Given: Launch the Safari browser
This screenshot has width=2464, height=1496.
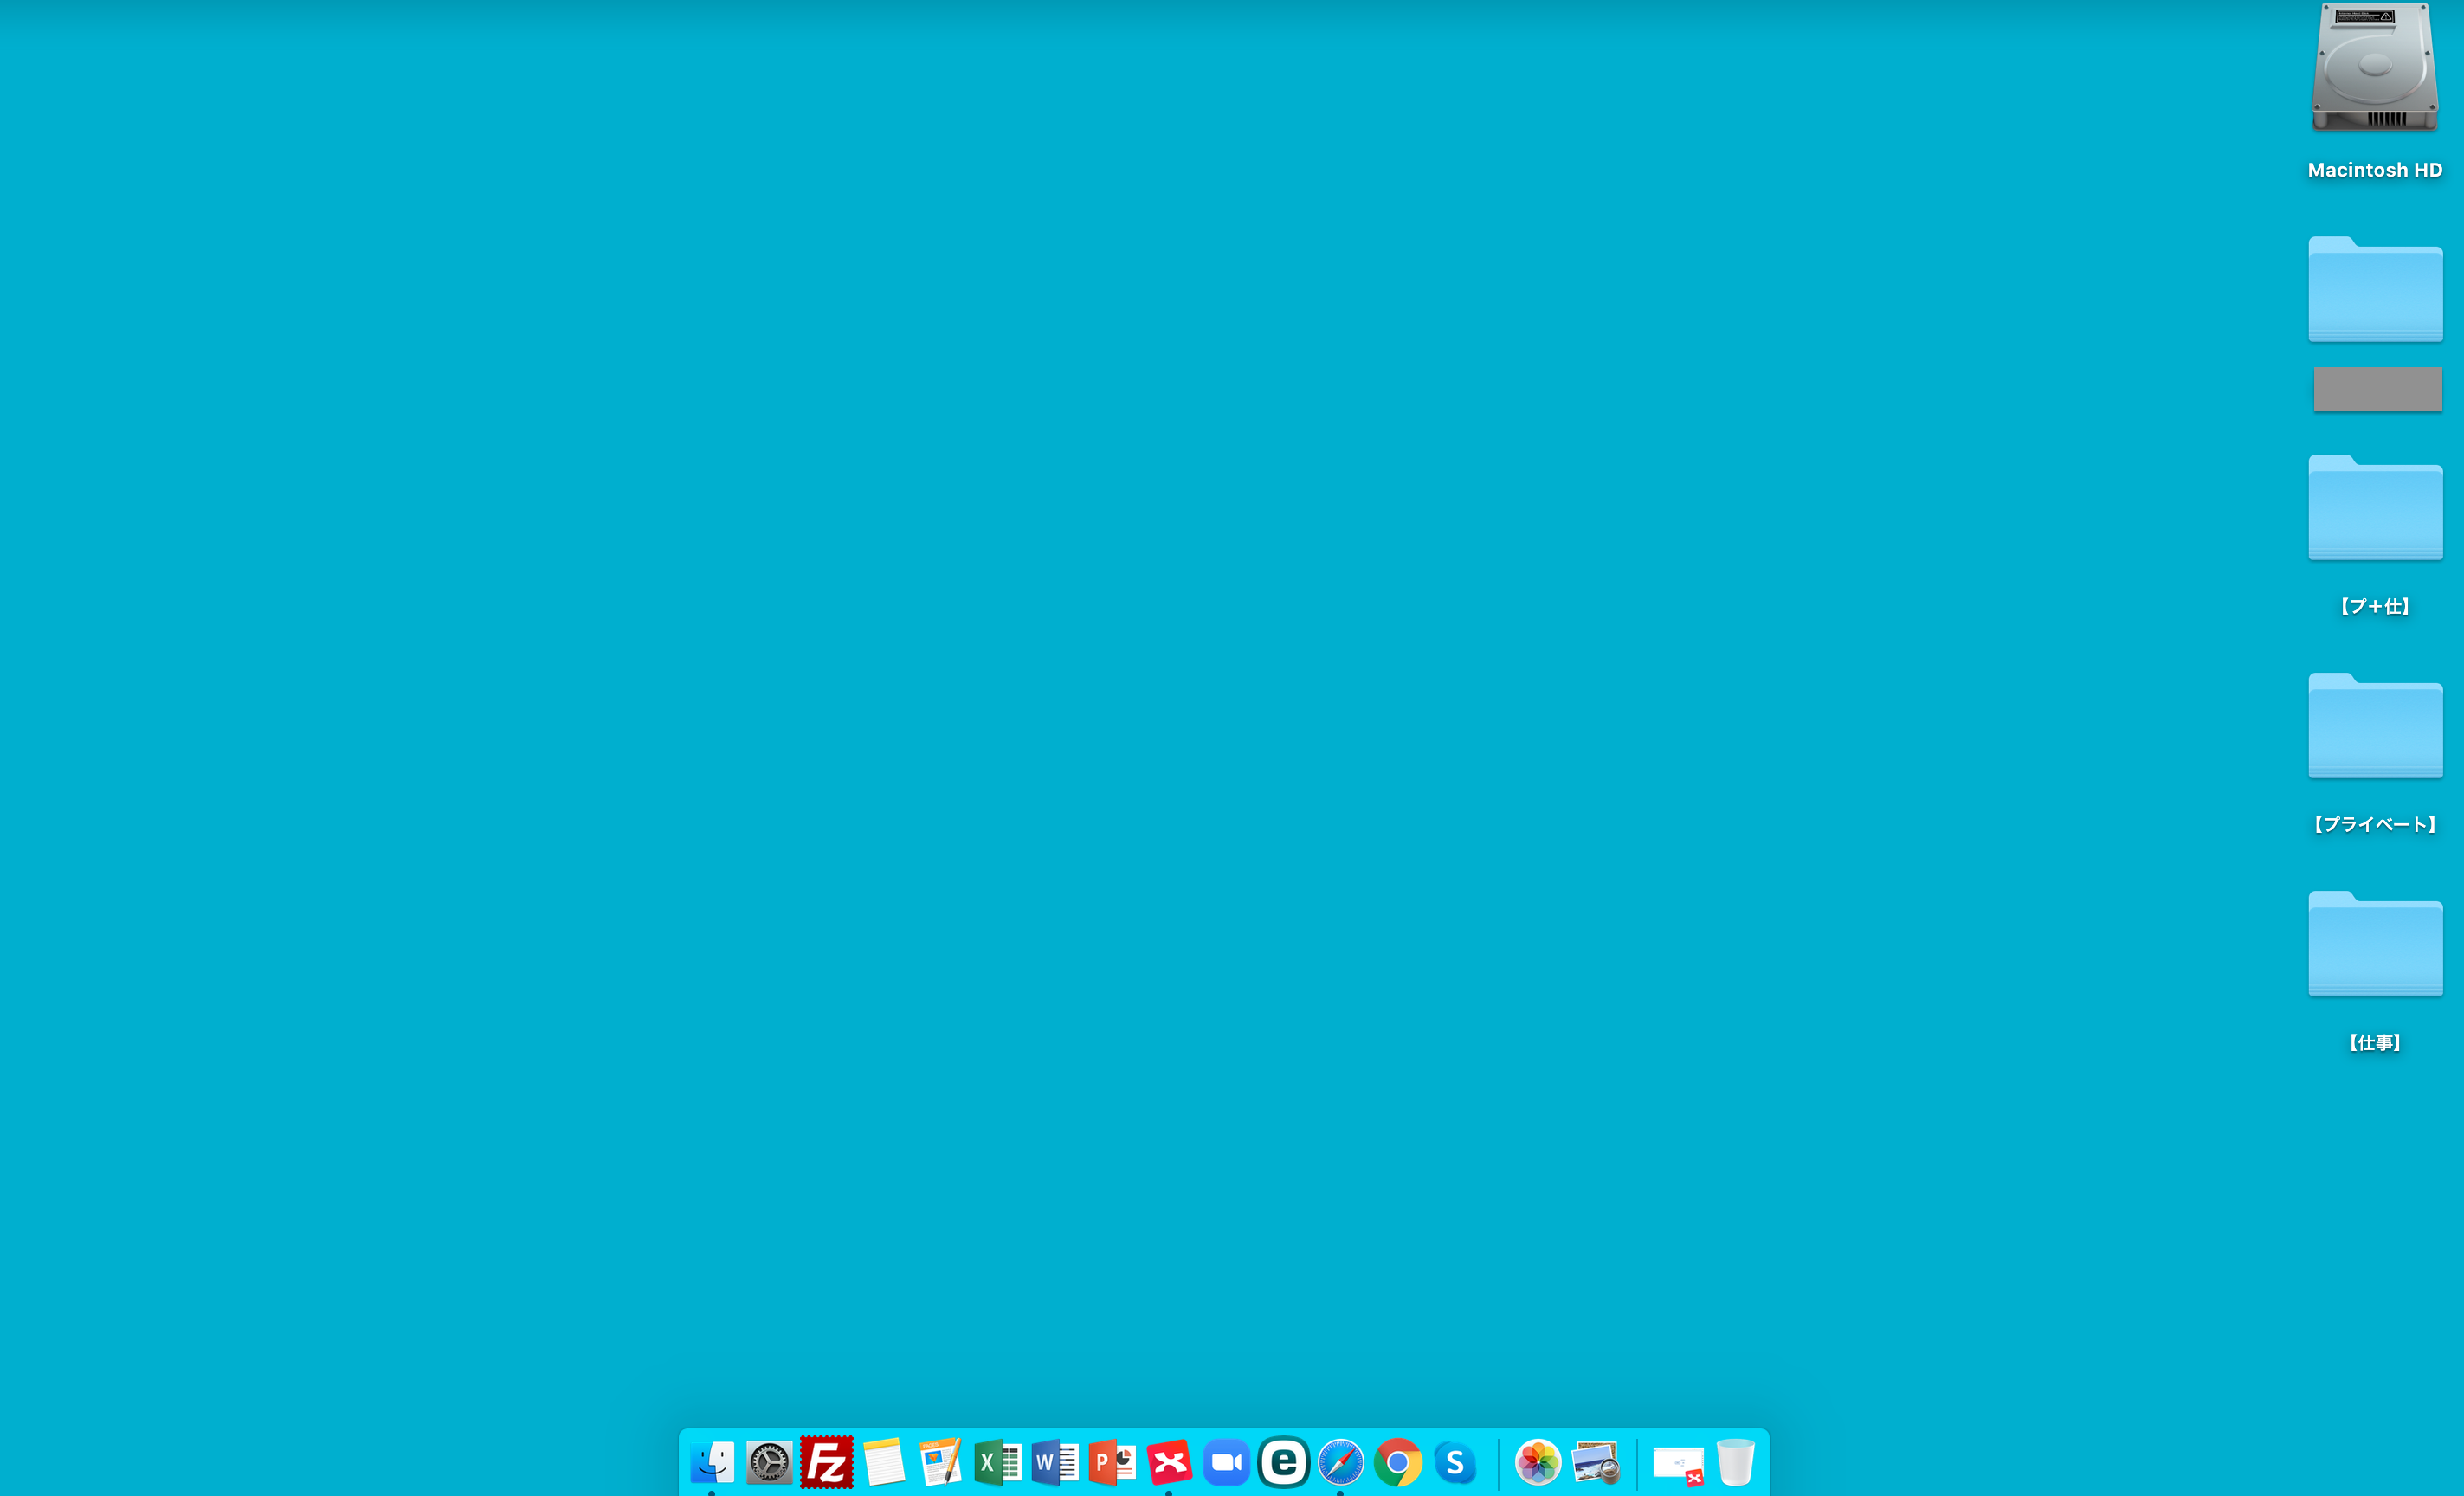Looking at the screenshot, I should pyautogui.click(x=1340, y=1463).
